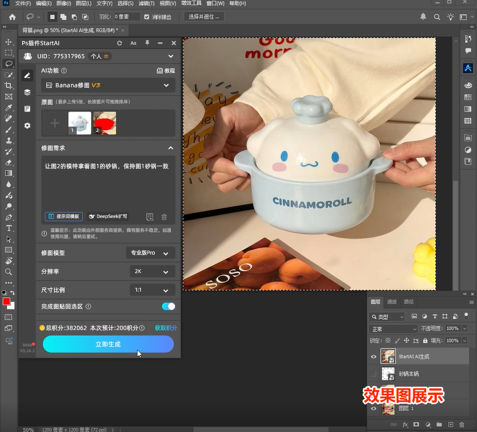Create a new layer icon
The width and height of the screenshot is (477, 432).
point(450,424)
